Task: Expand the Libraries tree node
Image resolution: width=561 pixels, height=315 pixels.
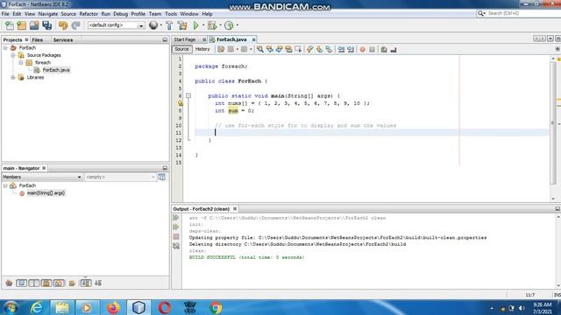Action: (13, 78)
